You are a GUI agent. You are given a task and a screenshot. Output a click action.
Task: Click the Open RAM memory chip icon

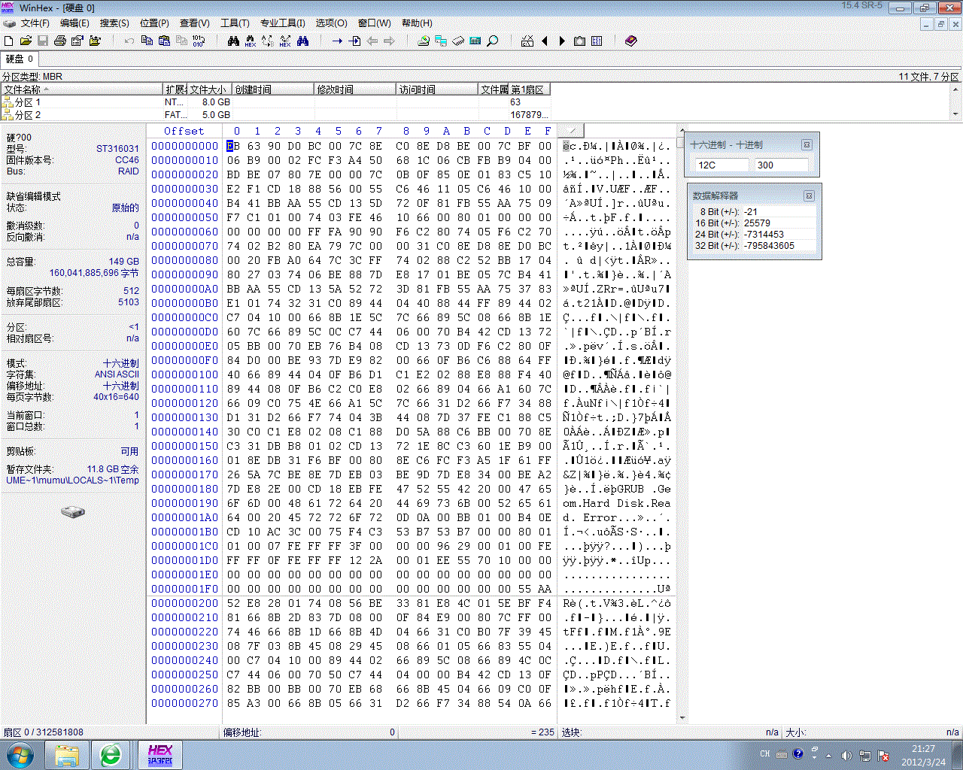458,41
